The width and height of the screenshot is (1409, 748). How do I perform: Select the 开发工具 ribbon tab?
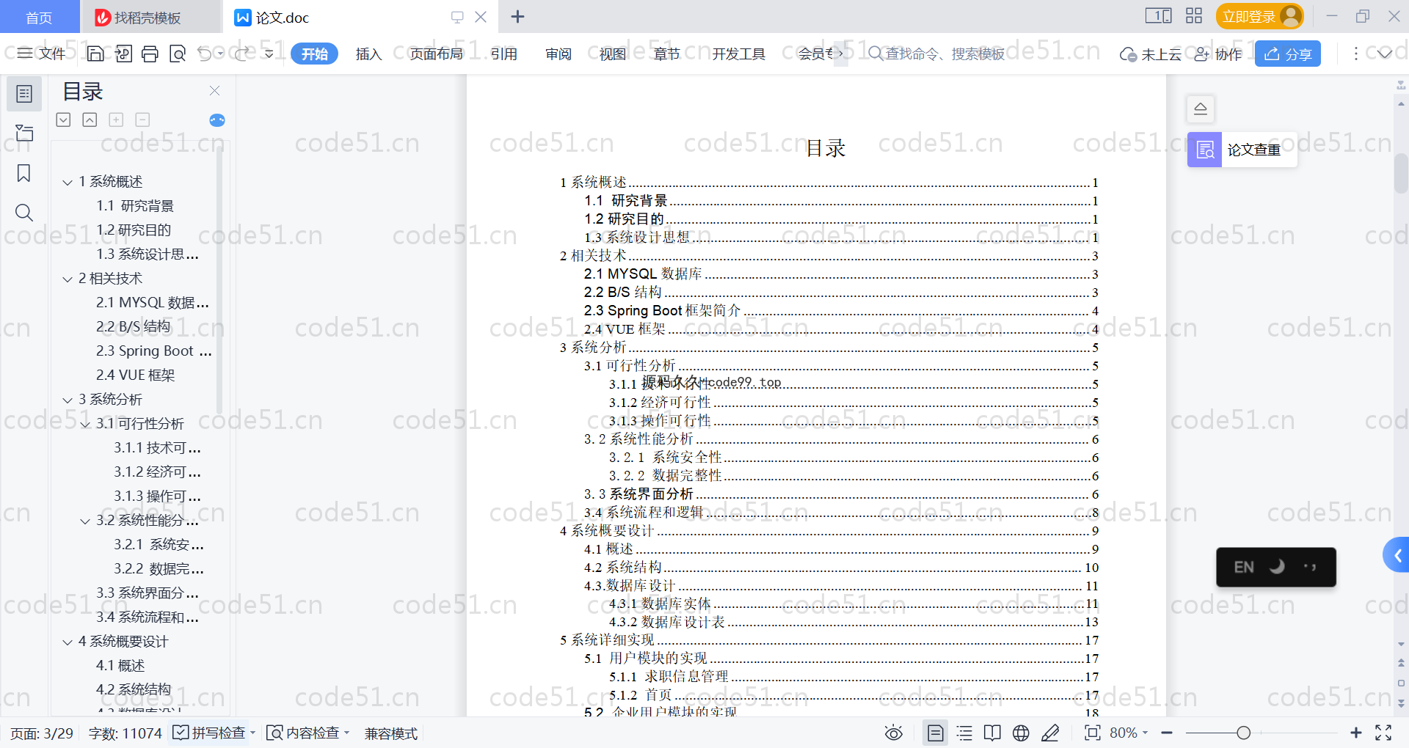pyautogui.click(x=738, y=54)
